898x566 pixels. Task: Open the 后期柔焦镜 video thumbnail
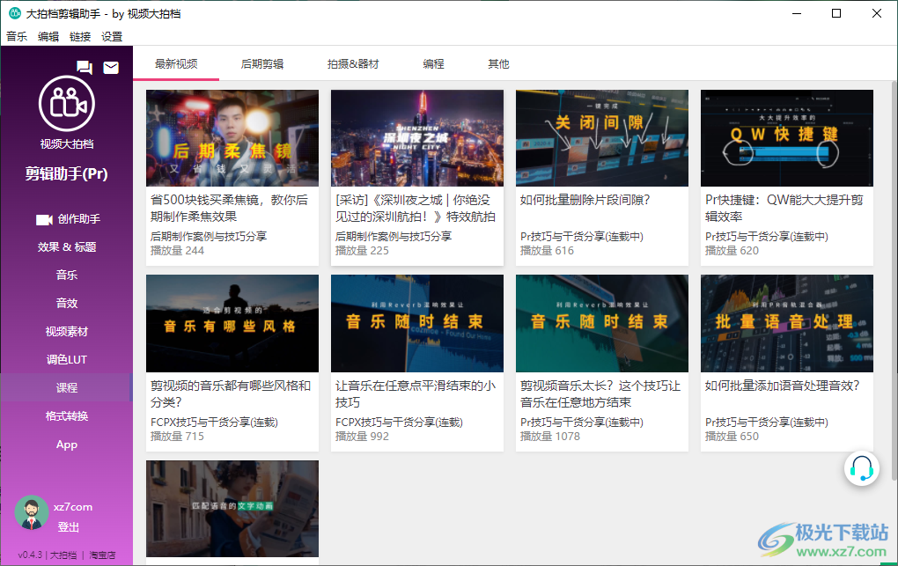coord(232,138)
